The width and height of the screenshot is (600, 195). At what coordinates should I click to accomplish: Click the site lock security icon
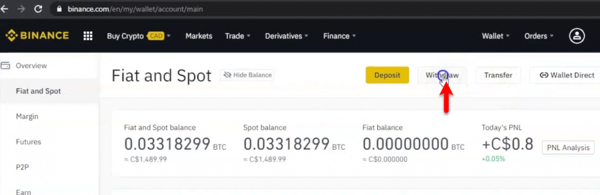[60, 9]
